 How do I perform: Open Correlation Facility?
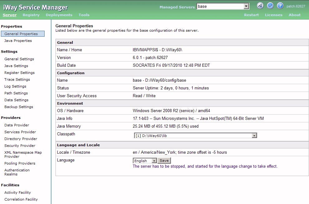click(x=21, y=199)
